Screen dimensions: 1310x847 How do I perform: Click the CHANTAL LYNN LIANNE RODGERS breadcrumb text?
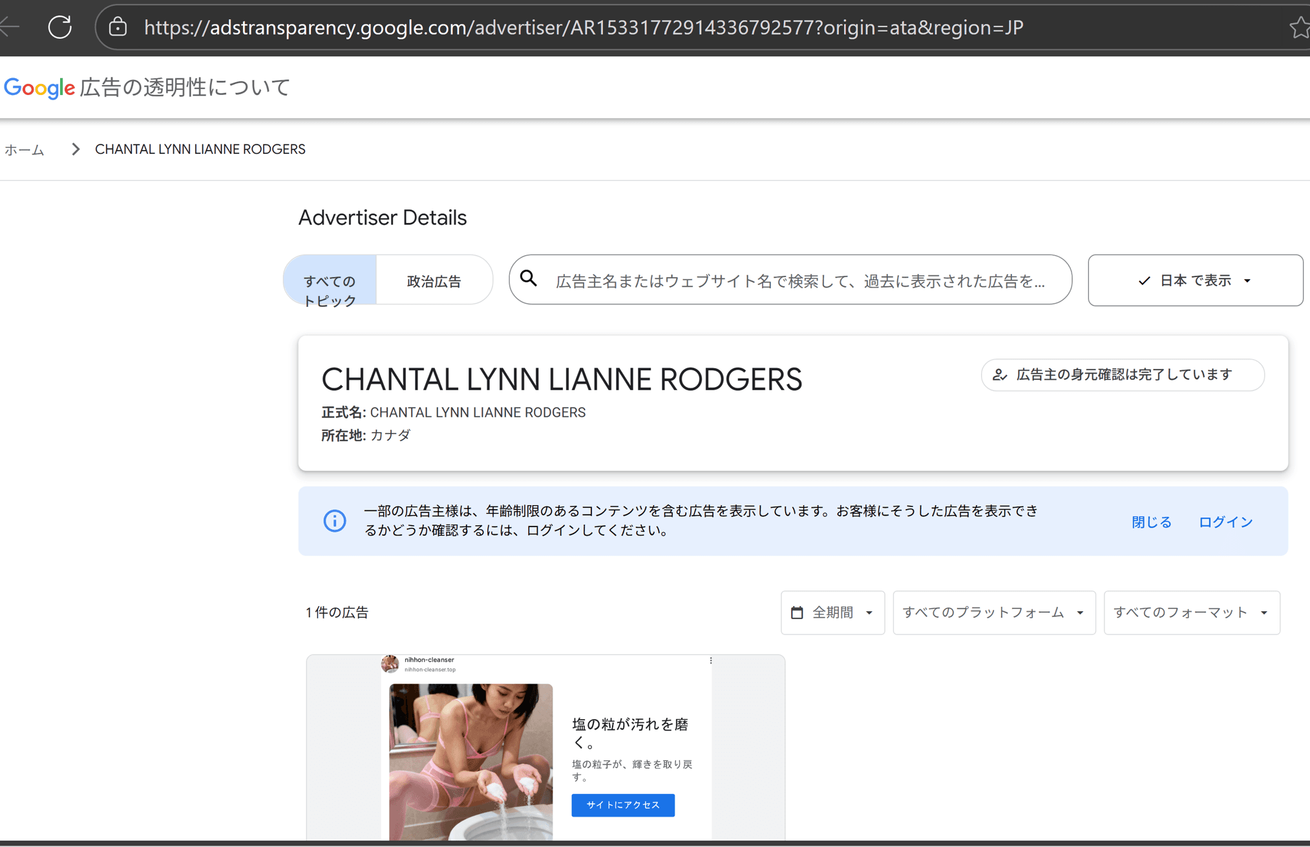(x=200, y=149)
